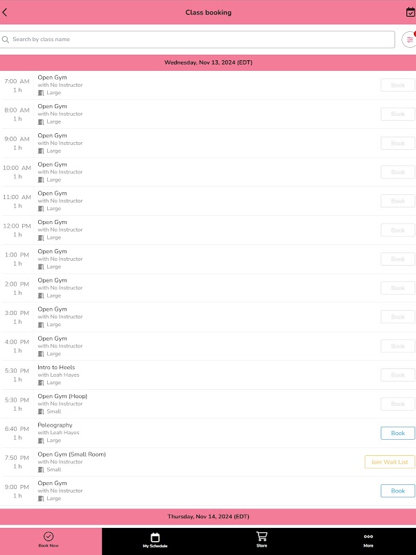
Task: Select the Wednesday, Nov 13, 2024 date header
Action: 208,62
